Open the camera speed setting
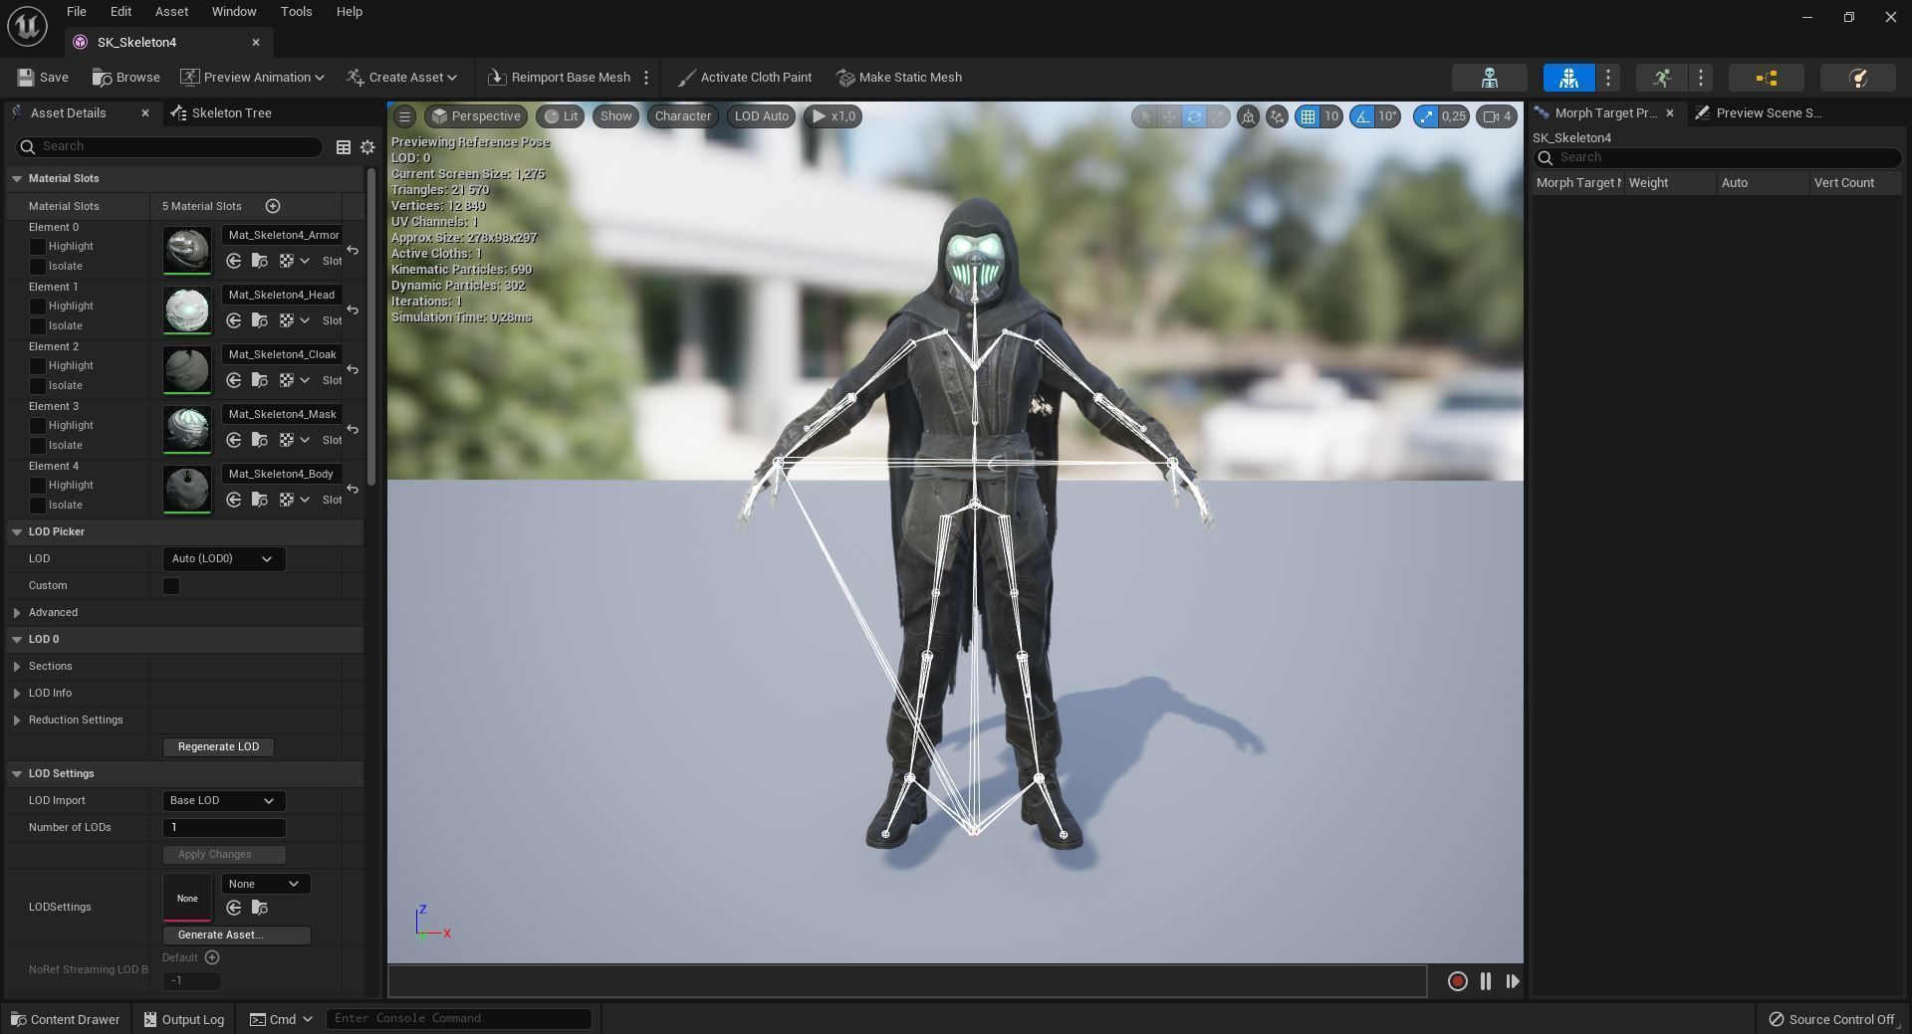 coord(1497,116)
